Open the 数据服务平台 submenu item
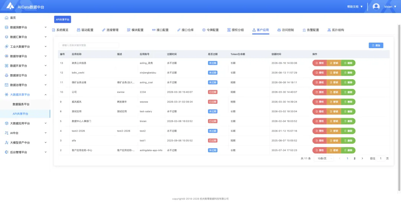Viewport: 401px width, 203px height. 21,104
